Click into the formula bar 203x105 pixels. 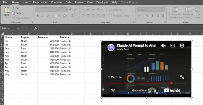click(121, 28)
